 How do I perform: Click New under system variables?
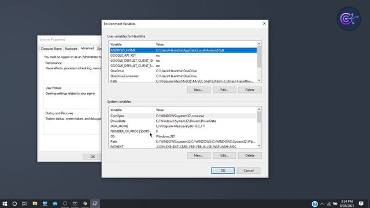pos(199,155)
